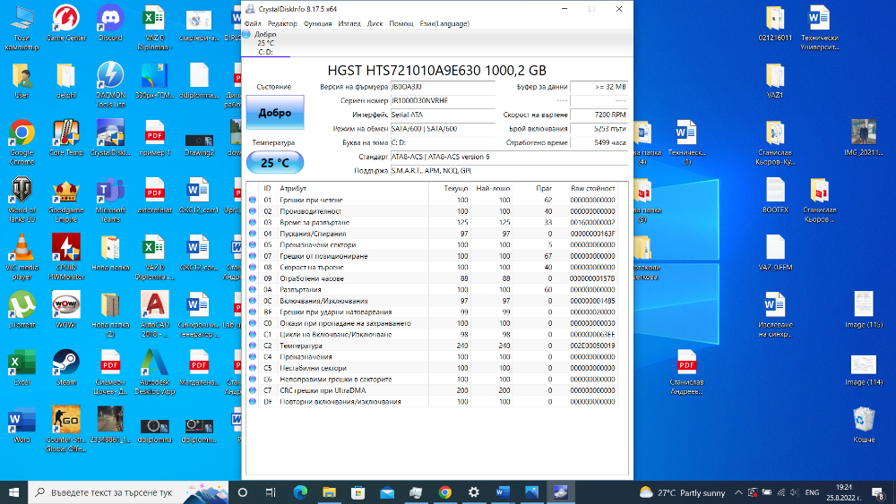
Task: Open the Редактор menu
Action: pyautogui.click(x=281, y=23)
